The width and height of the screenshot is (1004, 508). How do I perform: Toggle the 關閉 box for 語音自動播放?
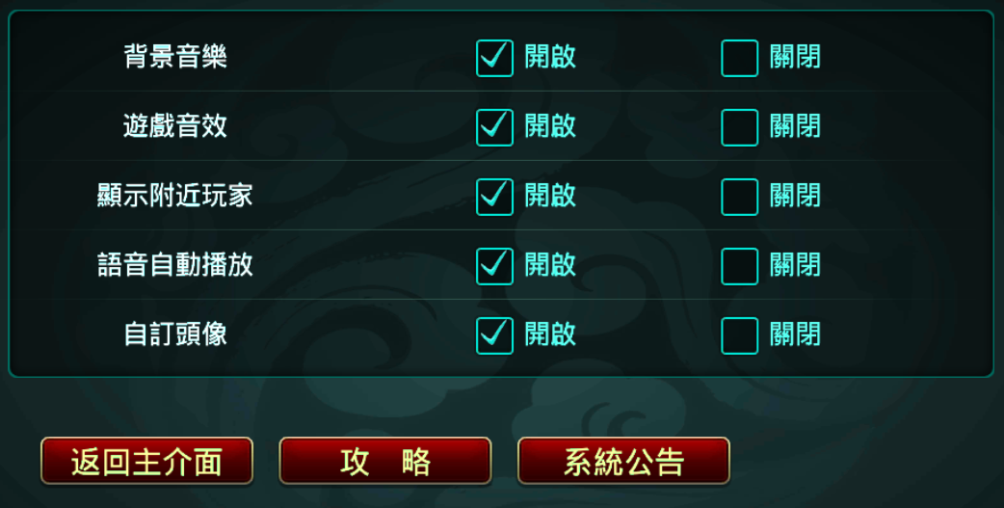739,266
